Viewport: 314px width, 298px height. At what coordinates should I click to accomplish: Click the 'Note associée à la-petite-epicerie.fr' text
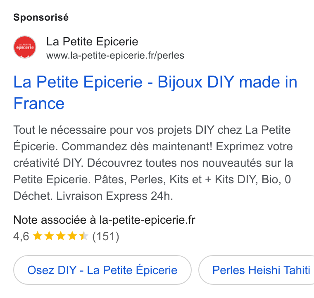[104, 220]
